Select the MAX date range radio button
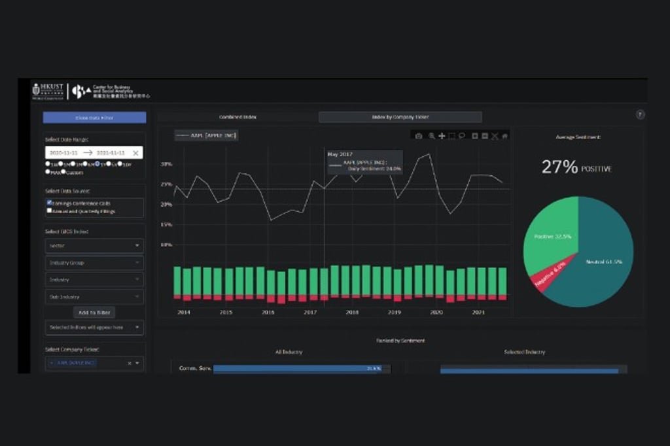 (48, 172)
